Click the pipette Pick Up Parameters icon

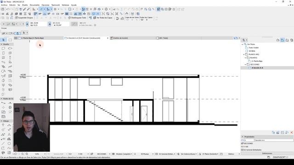point(24,9)
